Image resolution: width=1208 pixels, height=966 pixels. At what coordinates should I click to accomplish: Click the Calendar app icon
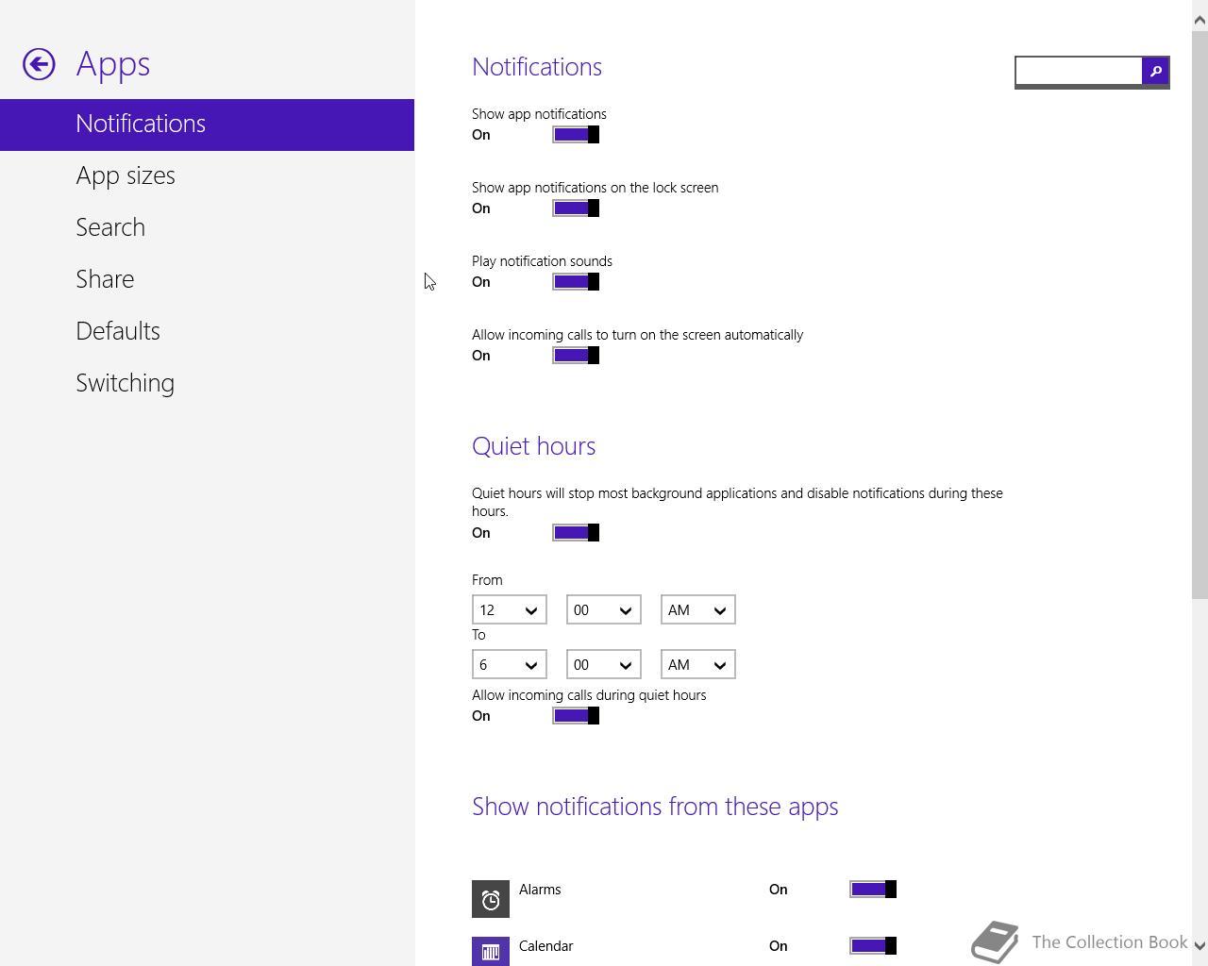tap(491, 951)
